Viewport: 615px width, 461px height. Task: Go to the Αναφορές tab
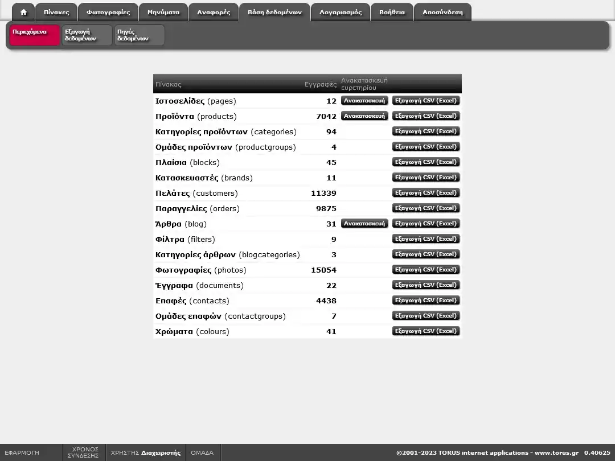point(214,12)
